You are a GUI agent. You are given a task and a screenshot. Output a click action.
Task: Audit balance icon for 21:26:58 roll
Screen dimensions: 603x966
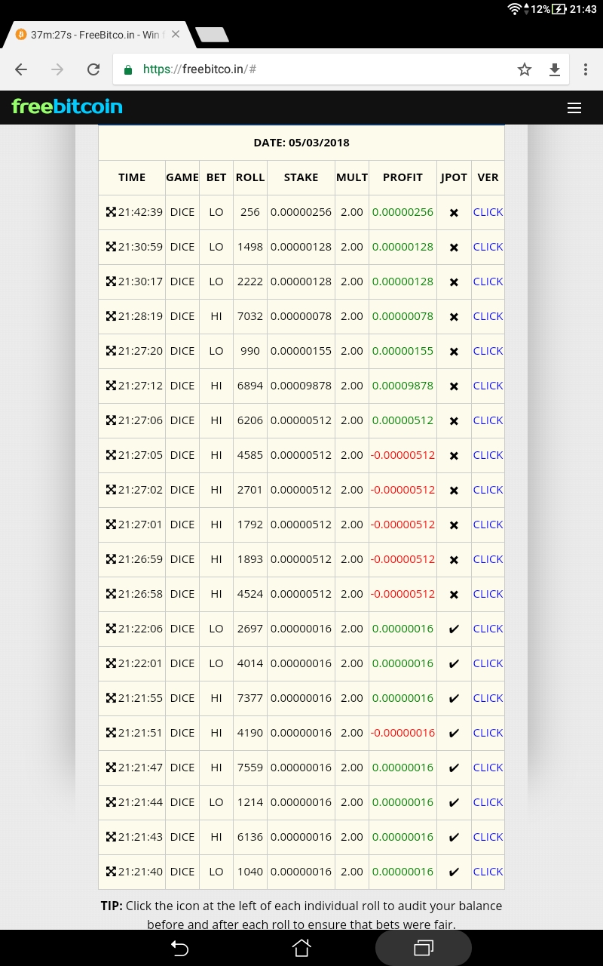click(x=111, y=594)
